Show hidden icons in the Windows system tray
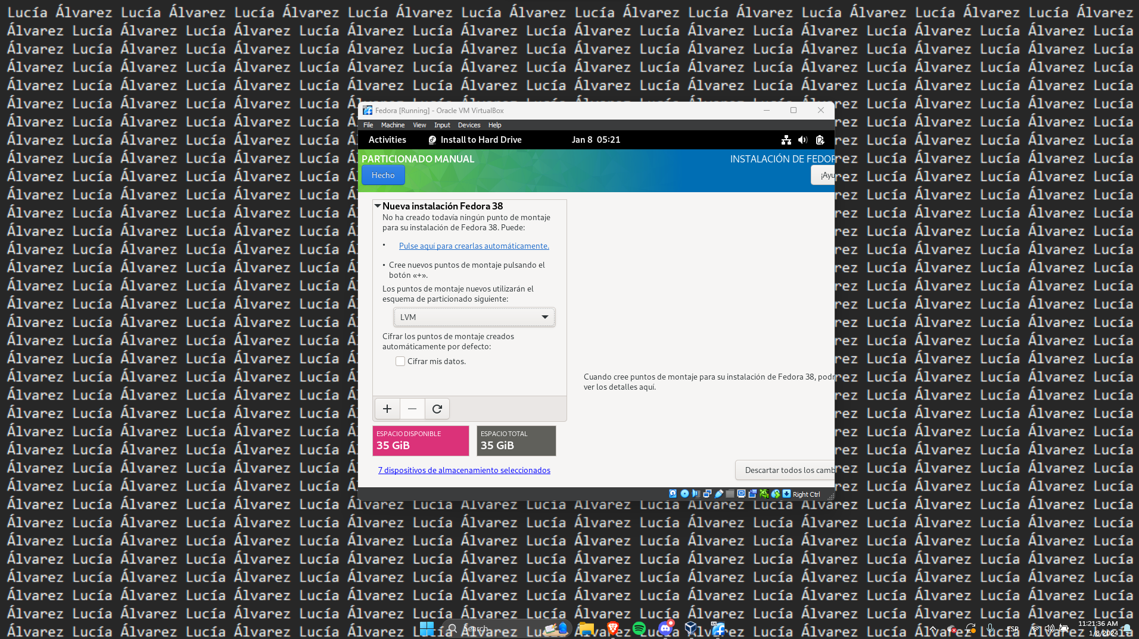 point(933,628)
